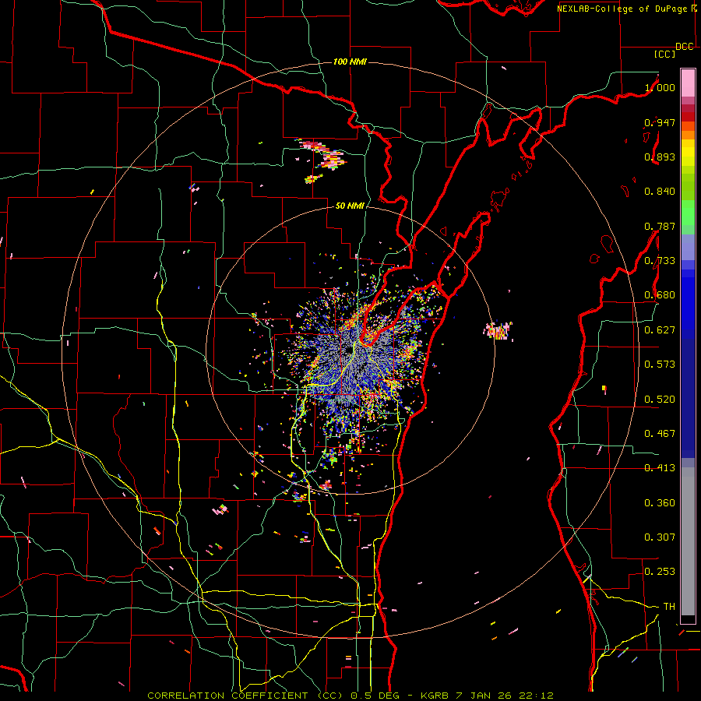Pick the 0.573 scale value
The height and width of the screenshot is (701, 701).
click(660, 365)
